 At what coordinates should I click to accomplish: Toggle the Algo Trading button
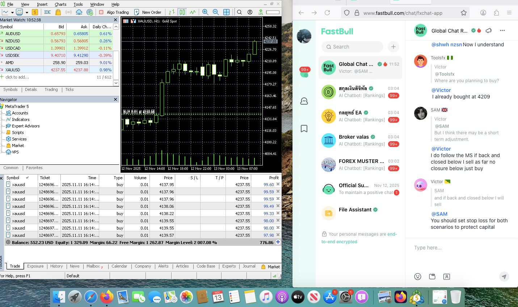click(114, 12)
